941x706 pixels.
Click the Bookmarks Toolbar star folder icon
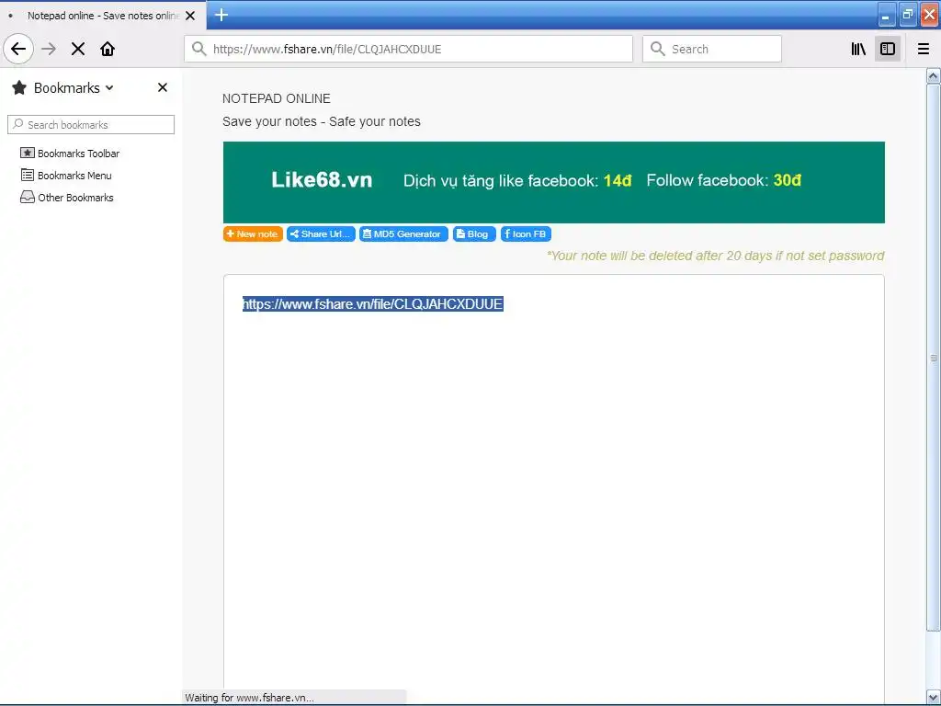tap(27, 153)
